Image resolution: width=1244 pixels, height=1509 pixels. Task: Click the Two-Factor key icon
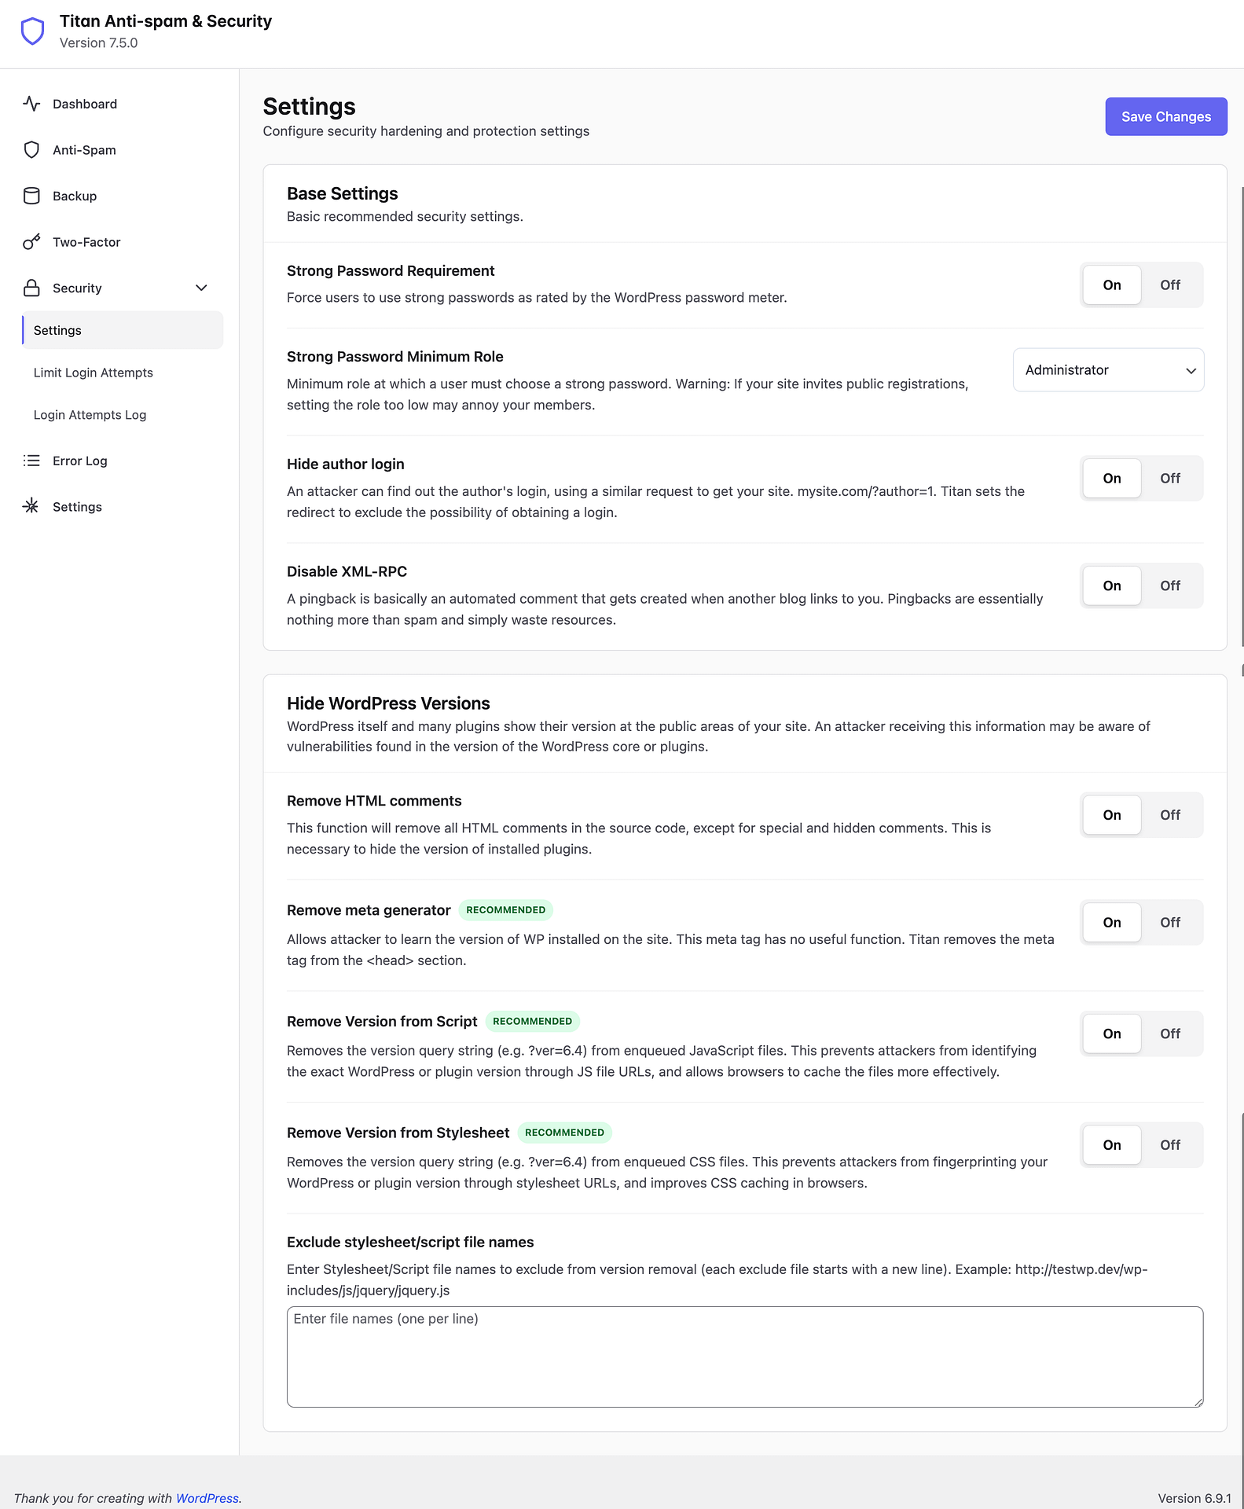coord(31,242)
